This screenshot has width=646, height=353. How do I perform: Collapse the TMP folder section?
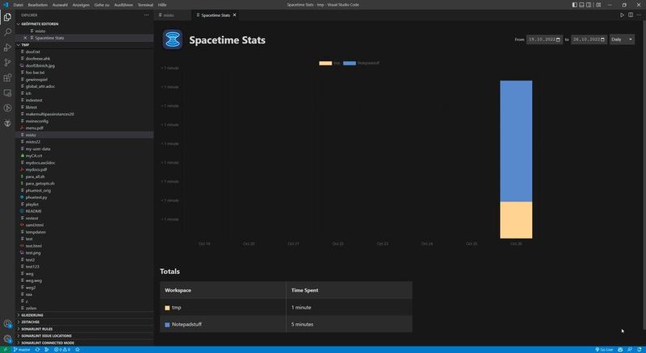tap(85, 44)
